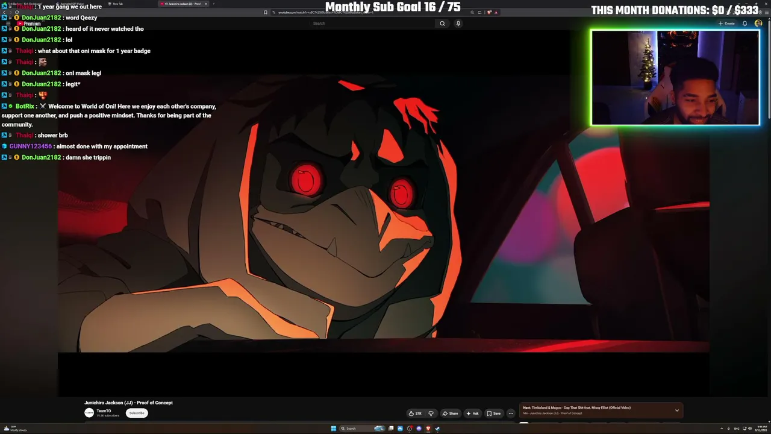Open the TeamTO channel avatar

89,413
